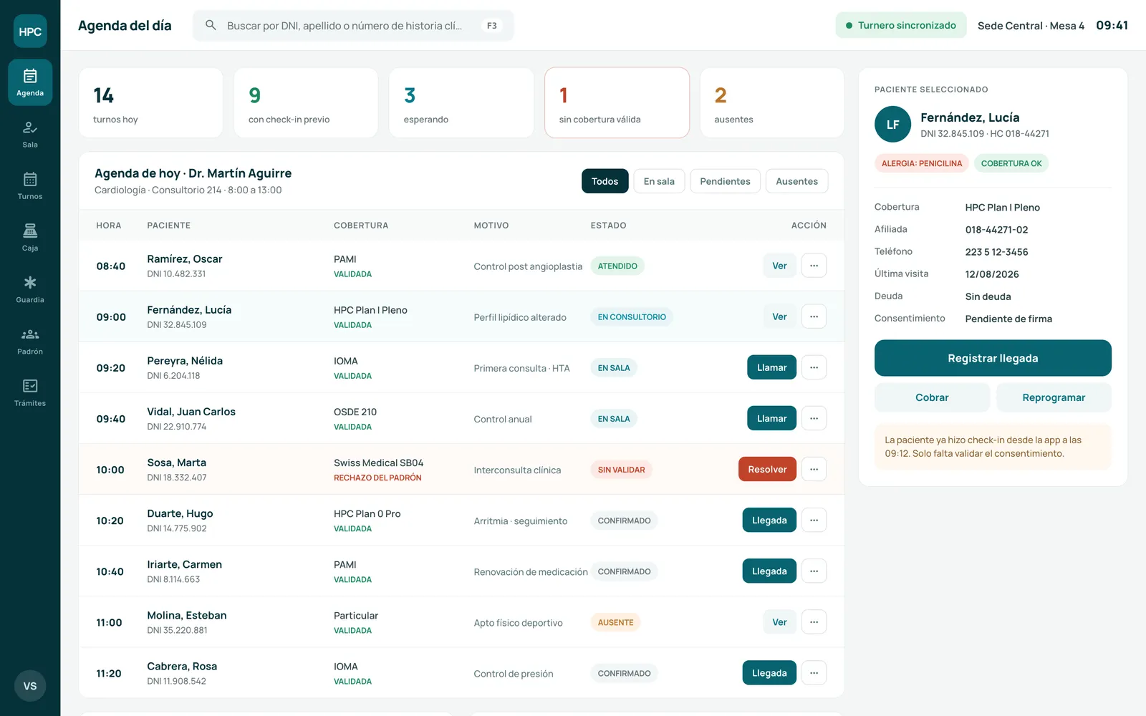The width and height of the screenshot is (1146, 716).
Task: Open the Caja register section
Action: click(30, 237)
